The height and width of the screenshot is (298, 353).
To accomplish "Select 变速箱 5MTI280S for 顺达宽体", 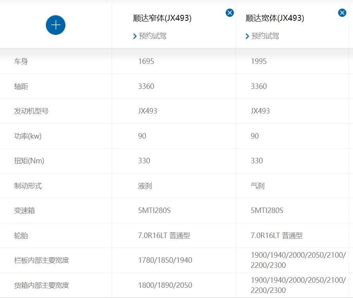I will click(267, 210).
